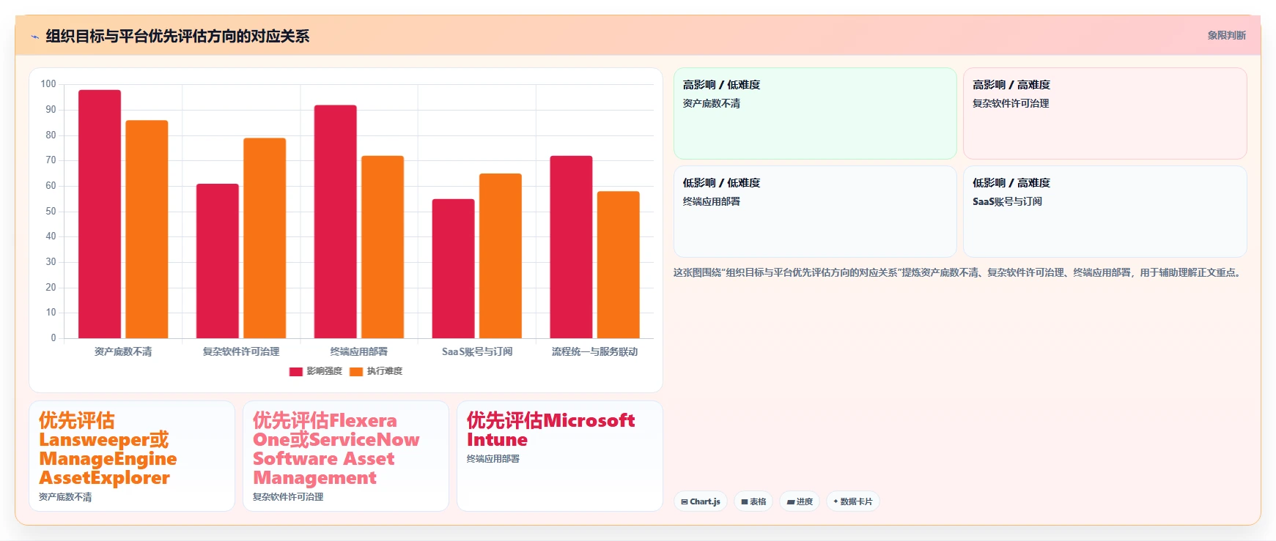The image size is (1276, 541).
Task: Select the Chart.js tag chip
Action: pos(700,501)
